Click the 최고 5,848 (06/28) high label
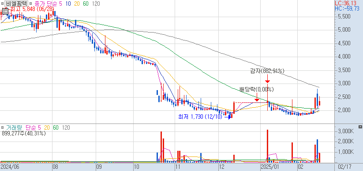Image resolution: width=363 pixels, height=171 pixels. pyautogui.click(x=32, y=9)
